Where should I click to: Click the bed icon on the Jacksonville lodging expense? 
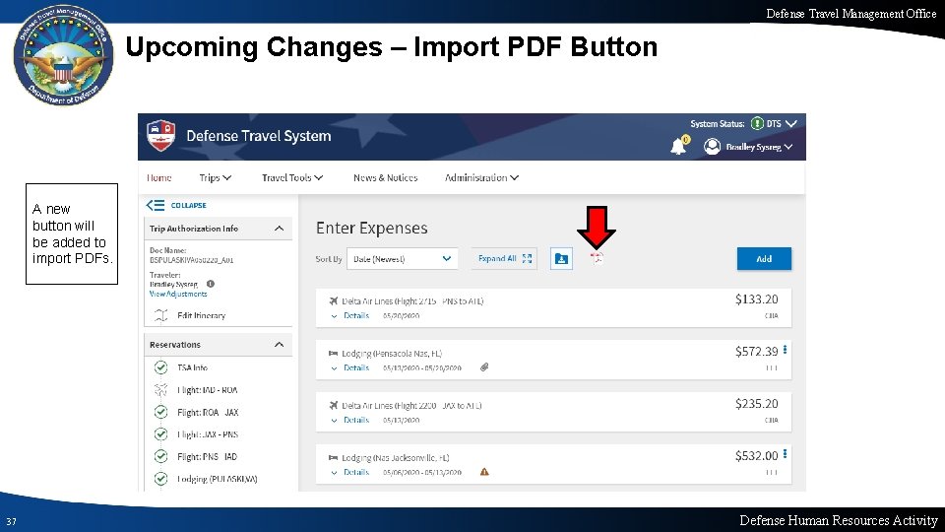point(334,457)
